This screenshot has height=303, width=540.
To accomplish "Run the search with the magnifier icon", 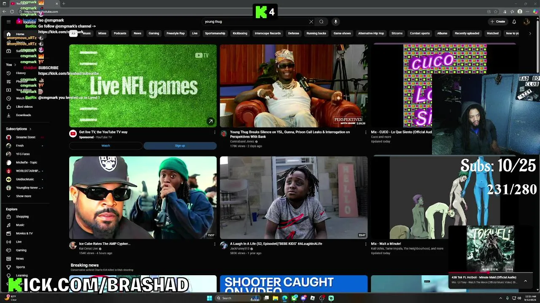I will click(321, 21).
